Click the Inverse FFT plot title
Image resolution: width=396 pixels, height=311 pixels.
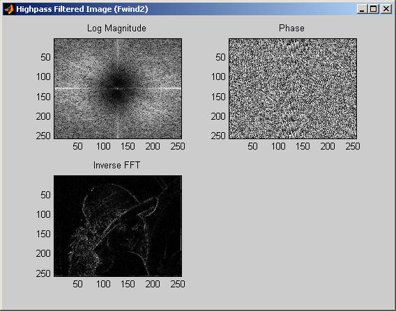point(116,166)
